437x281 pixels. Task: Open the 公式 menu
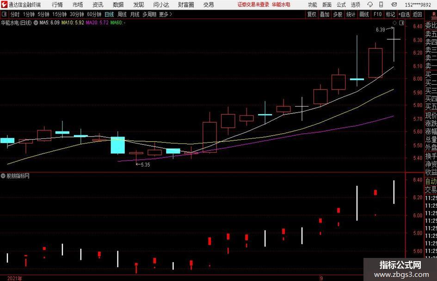341,5
